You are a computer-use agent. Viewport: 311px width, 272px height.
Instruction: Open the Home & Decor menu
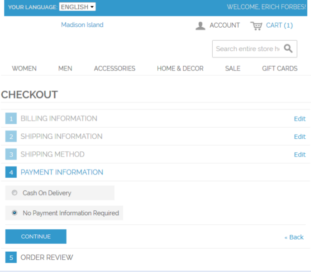pyautogui.click(x=180, y=68)
